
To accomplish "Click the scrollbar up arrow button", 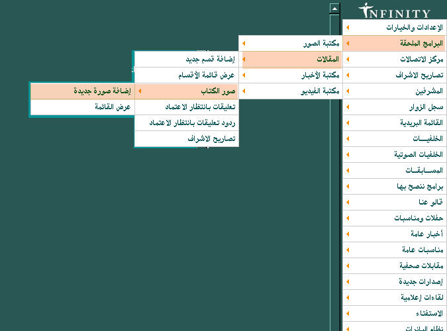I will (x=334, y=9).
